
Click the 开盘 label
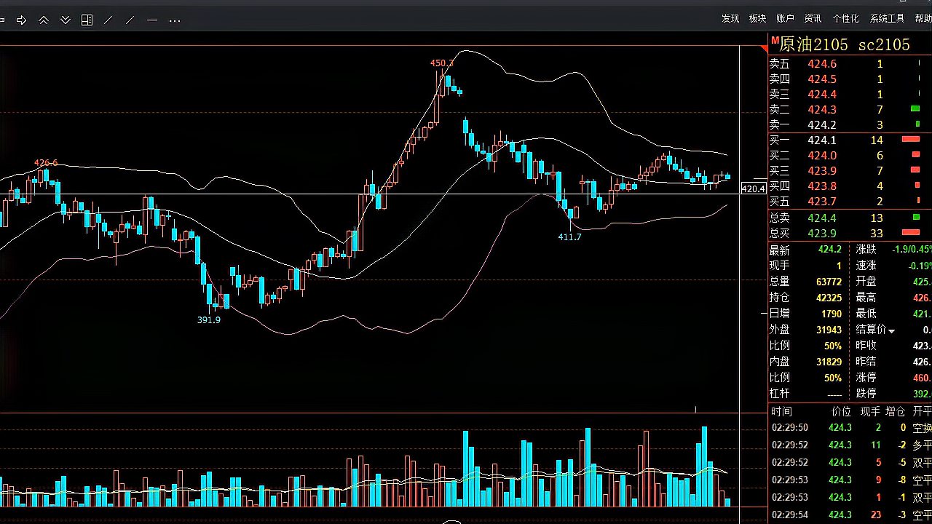click(x=866, y=282)
